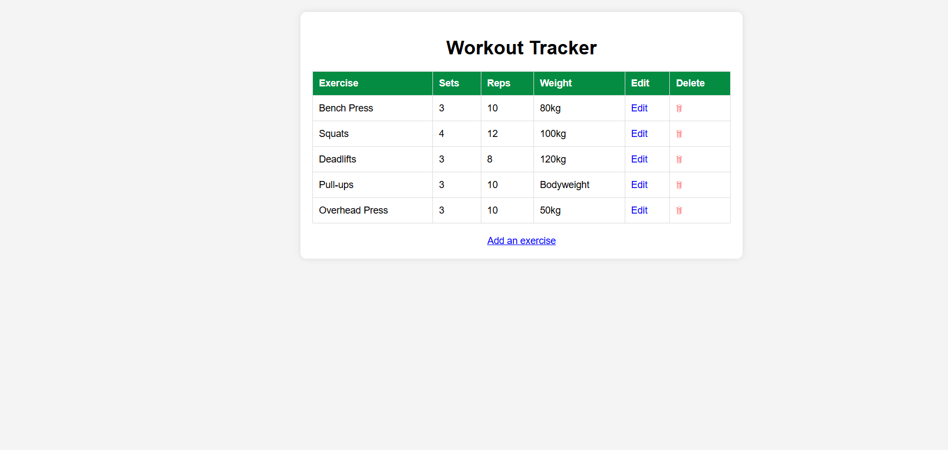Select the Overhead Press exercise name
Image resolution: width=948 pixels, height=450 pixels.
pyautogui.click(x=353, y=210)
